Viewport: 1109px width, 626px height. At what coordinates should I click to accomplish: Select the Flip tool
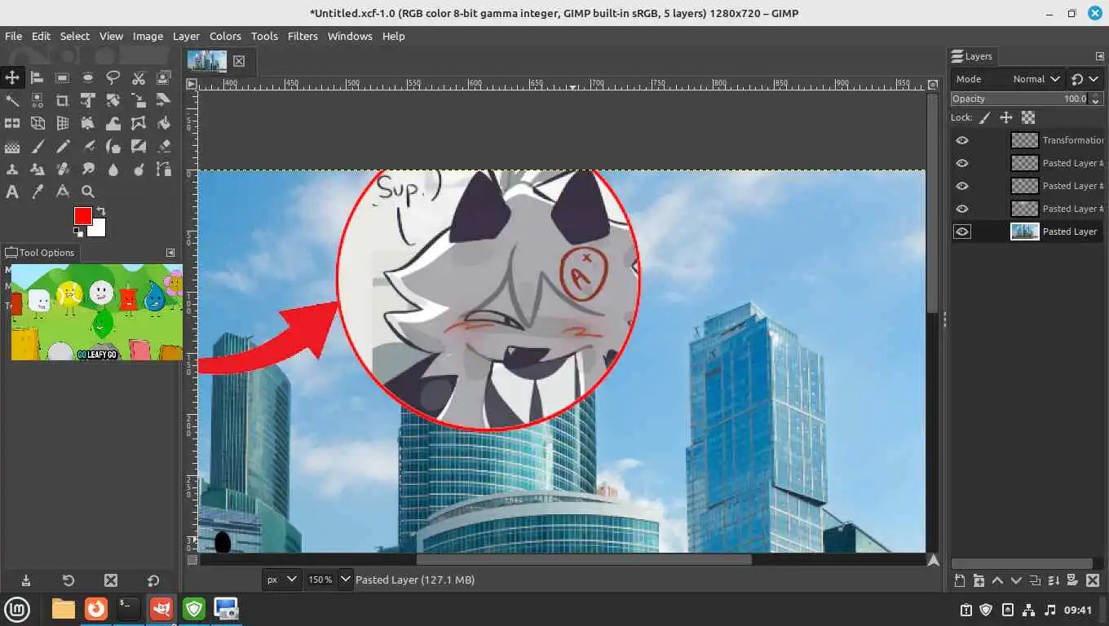pos(12,123)
